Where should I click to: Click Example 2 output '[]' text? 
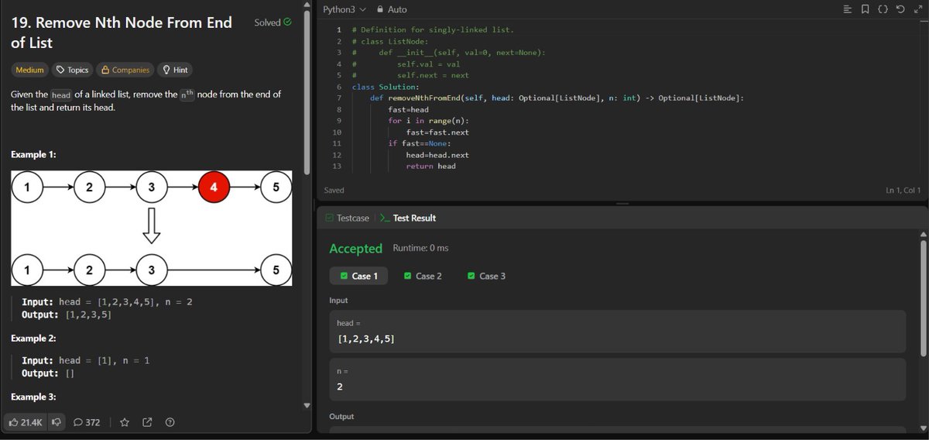click(70, 373)
